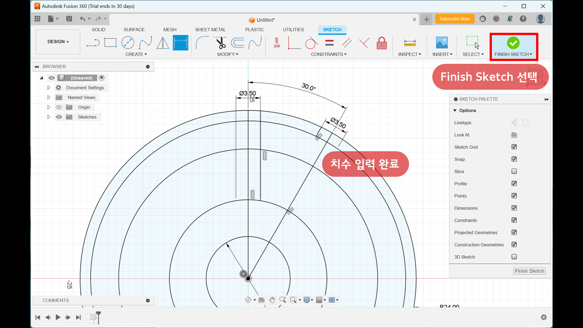
Task: Click the green Finish Sketch checkmark
Action: (513, 43)
